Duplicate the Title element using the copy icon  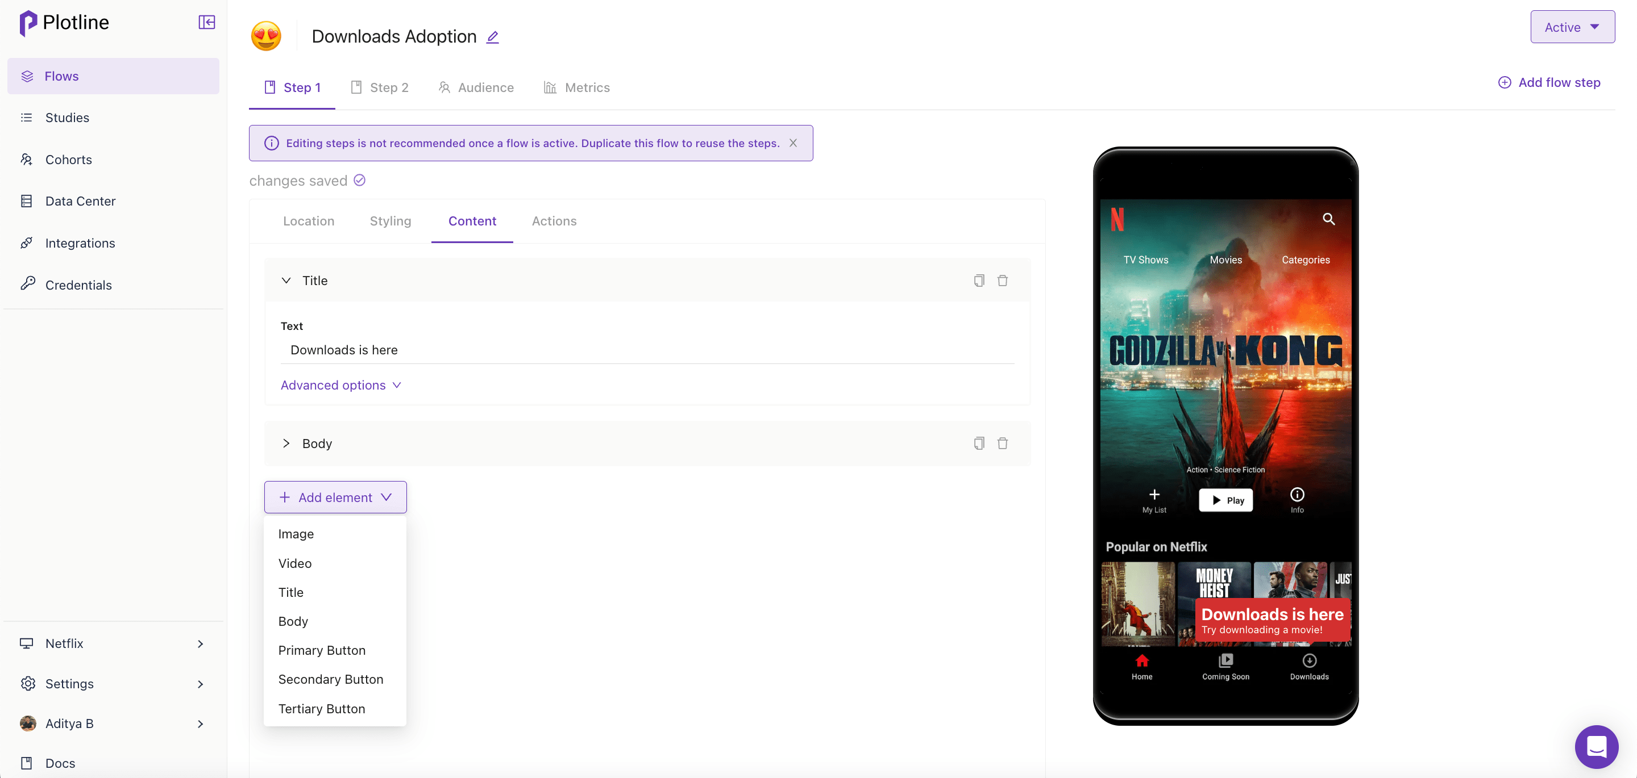[979, 280]
